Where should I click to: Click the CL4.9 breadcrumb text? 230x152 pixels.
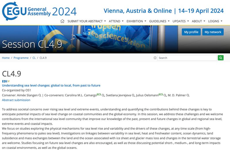tap(43, 58)
